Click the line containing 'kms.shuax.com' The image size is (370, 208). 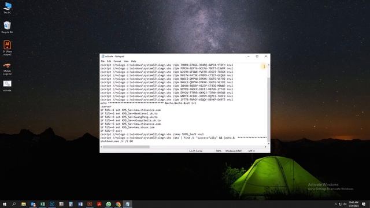(127, 127)
